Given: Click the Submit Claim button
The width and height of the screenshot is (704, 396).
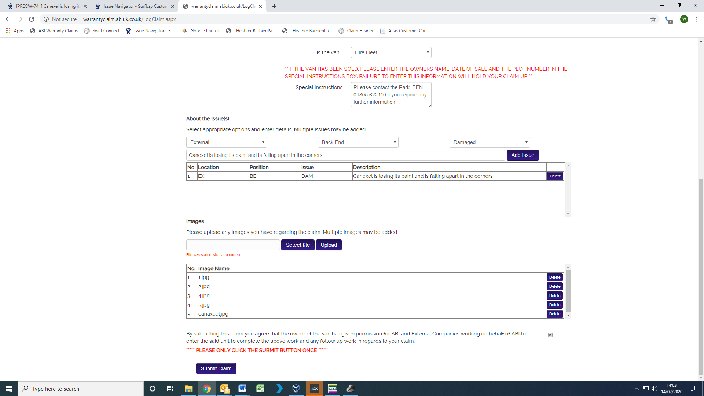Looking at the screenshot, I should 216,368.
